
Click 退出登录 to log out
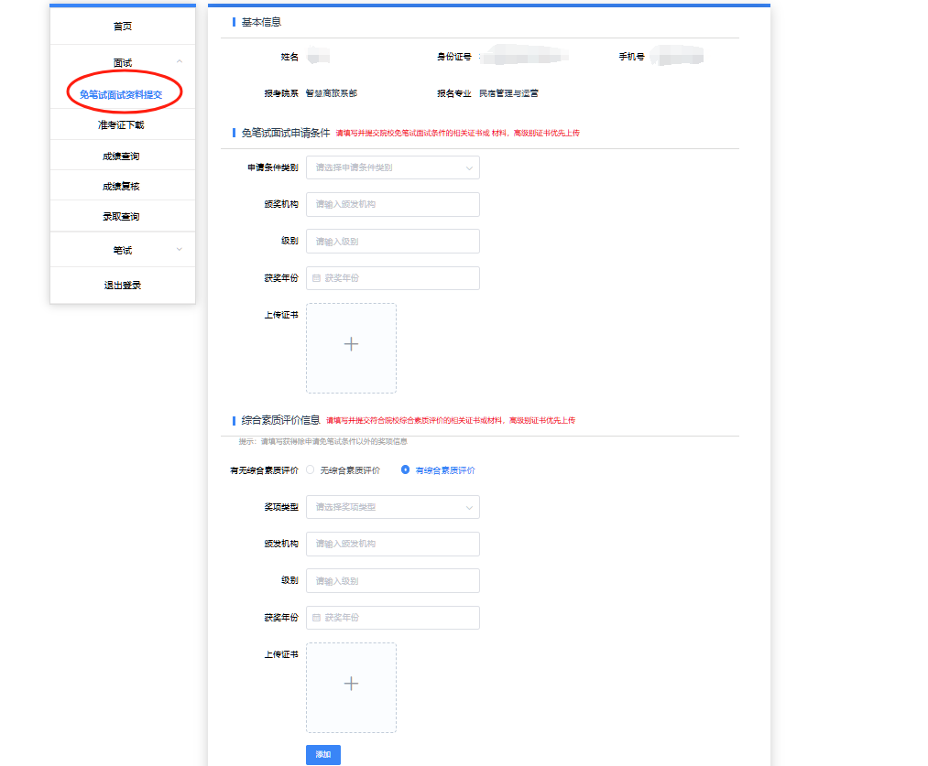pyautogui.click(x=123, y=286)
